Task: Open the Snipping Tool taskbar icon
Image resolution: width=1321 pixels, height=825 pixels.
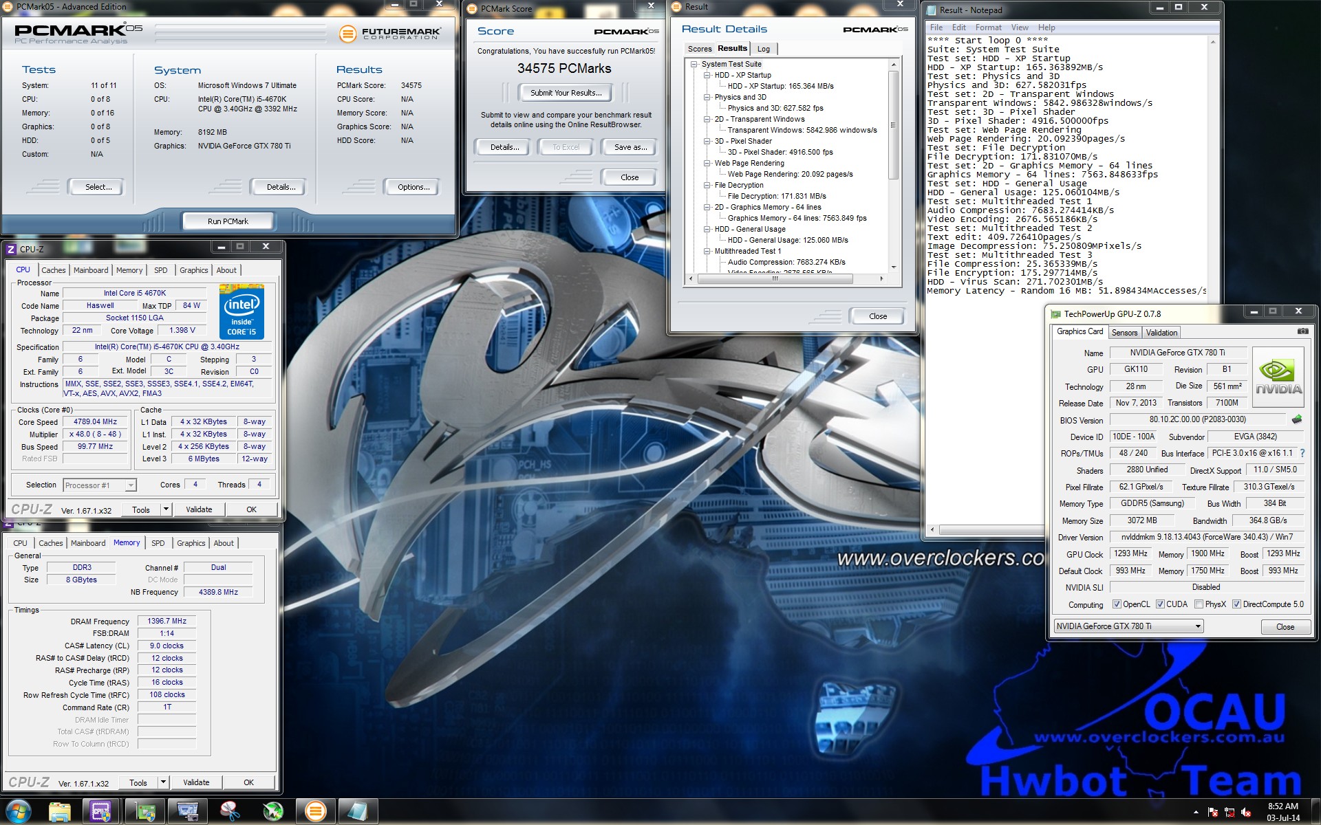Action: [x=230, y=811]
